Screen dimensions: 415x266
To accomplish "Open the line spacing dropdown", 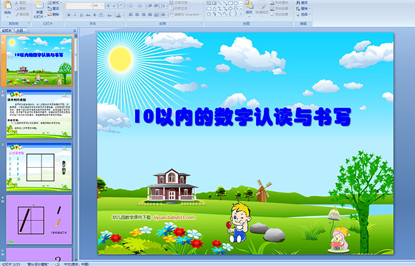I will pyautogui.click(x=164, y=6).
